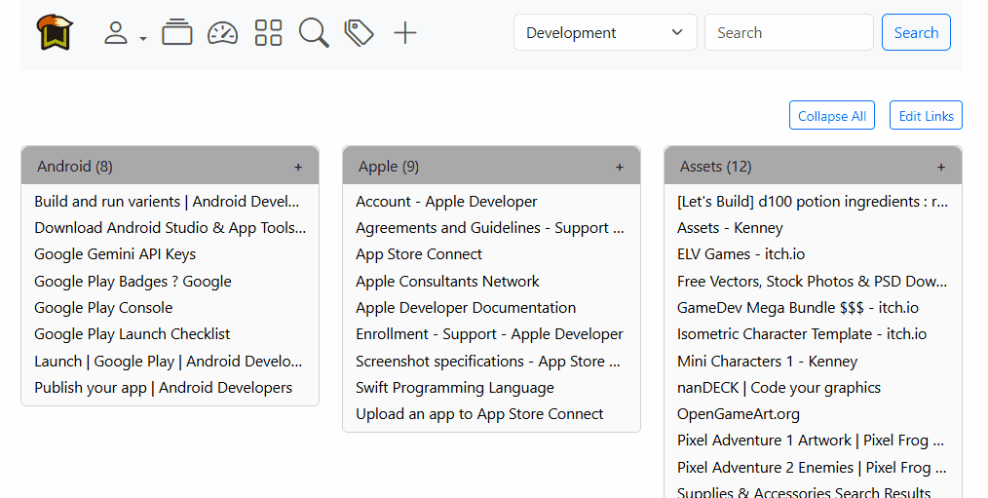Open Upload an app to App Store Connect

(x=479, y=414)
